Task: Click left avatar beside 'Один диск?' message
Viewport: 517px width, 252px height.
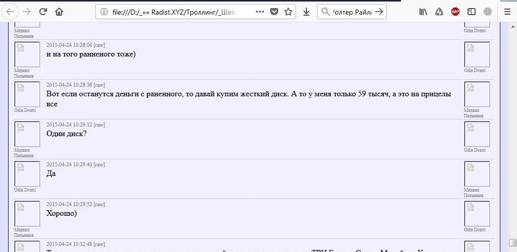Action: click(27, 134)
